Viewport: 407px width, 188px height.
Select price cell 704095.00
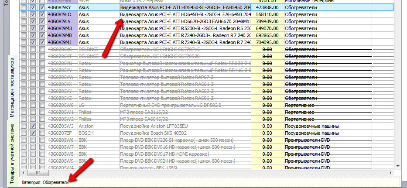(267, 42)
